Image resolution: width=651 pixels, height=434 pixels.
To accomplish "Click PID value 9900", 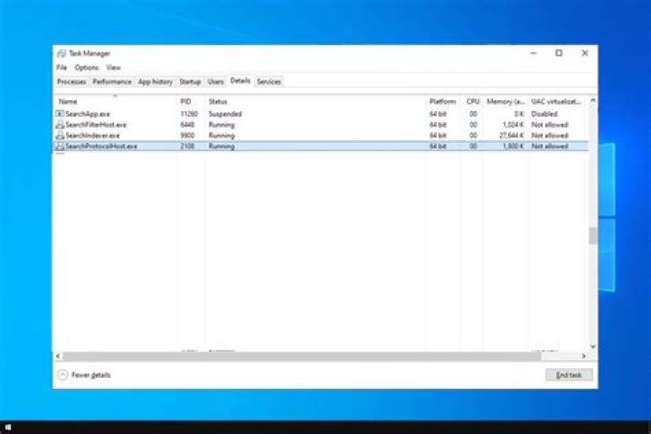I will (187, 136).
